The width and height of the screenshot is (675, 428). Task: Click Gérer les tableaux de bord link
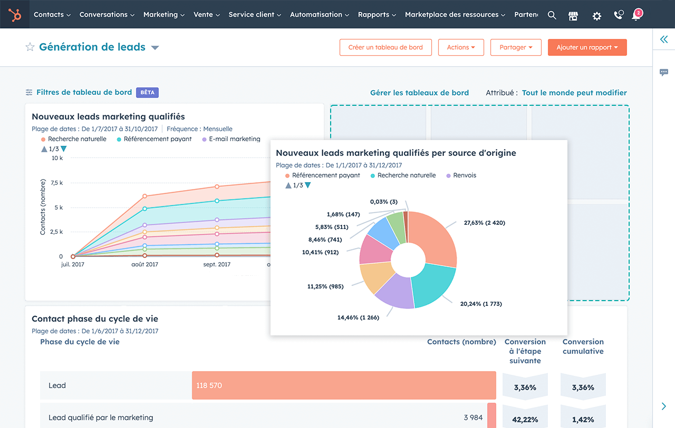[419, 93]
